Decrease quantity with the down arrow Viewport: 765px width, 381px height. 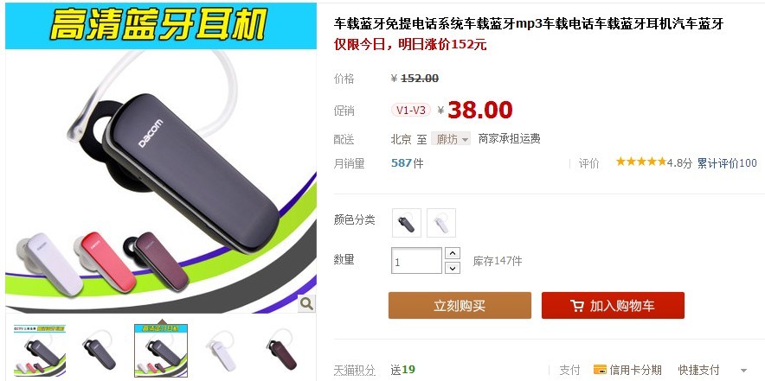(453, 268)
